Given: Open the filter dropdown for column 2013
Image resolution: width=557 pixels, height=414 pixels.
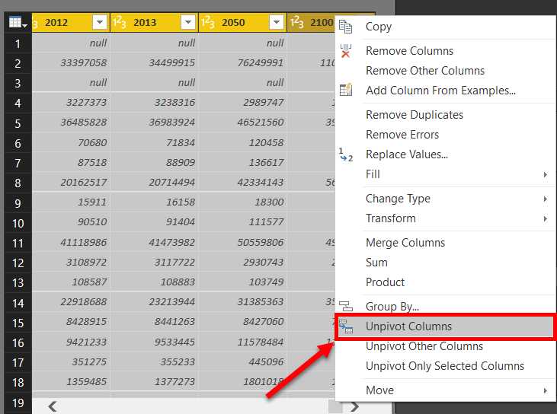Looking at the screenshot, I should pos(187,23).
